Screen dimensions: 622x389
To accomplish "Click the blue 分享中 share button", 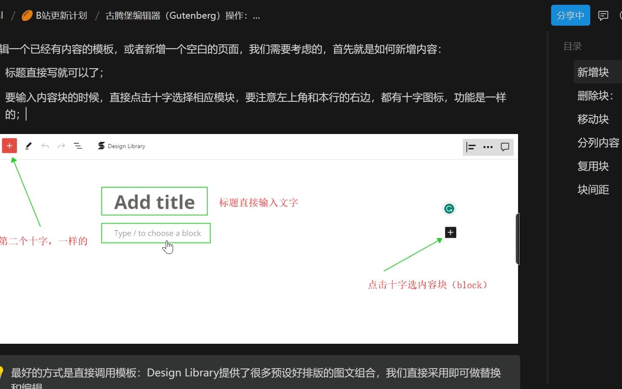I will coord(570,16).
